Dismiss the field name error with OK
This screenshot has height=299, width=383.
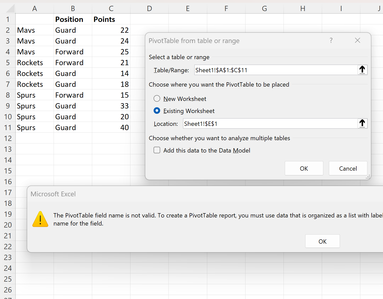(x=322, y=241)
